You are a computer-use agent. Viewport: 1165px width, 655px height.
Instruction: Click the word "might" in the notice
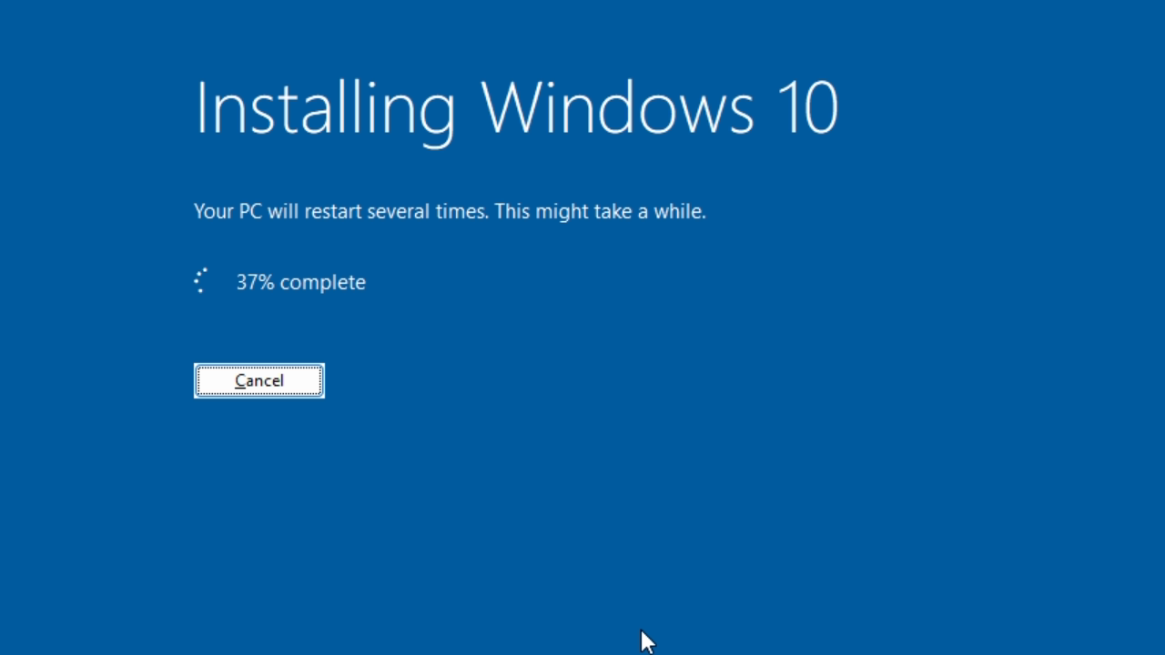(562, 212)
